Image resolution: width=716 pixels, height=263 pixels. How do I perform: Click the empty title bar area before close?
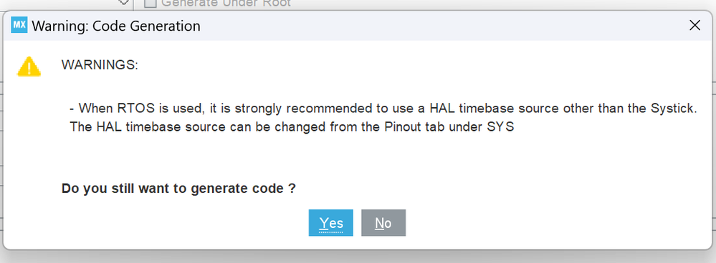tap(443, 26)
